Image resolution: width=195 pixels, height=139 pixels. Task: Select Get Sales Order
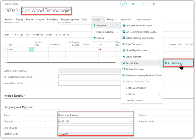[178, 63]
